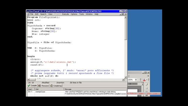This screenshot has width=188, height=106.
Task: Click the 'switching to static linking' hint message
Action: (x=90, y=92)
